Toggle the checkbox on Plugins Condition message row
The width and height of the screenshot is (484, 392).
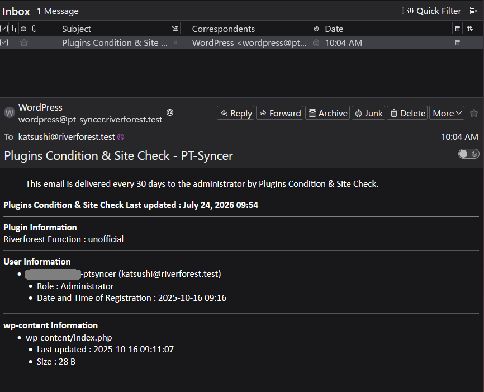(4, 42)
